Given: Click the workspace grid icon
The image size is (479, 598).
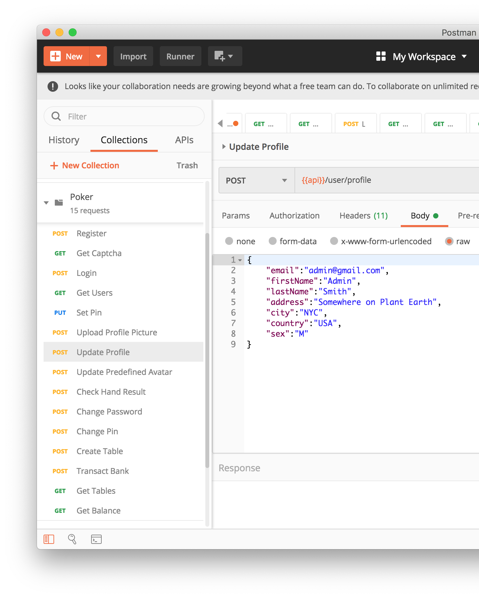Looking at the screenshot, I should click(x=381, y=56).
